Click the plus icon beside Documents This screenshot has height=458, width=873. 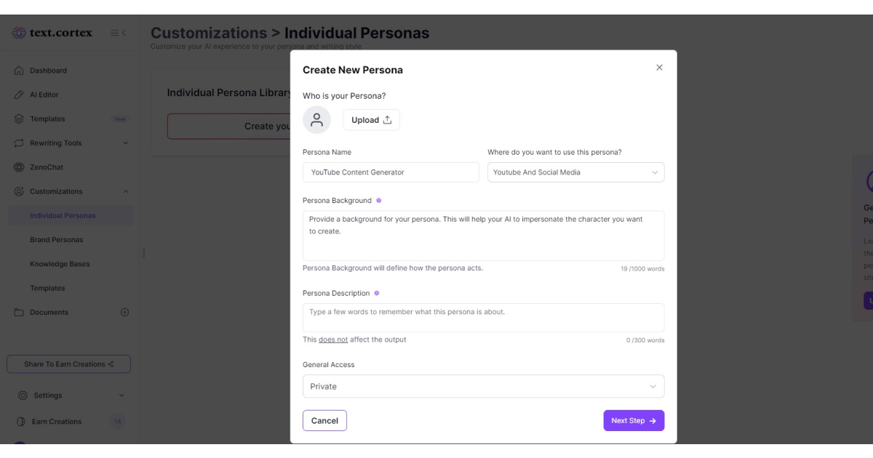tap(124, 313)
